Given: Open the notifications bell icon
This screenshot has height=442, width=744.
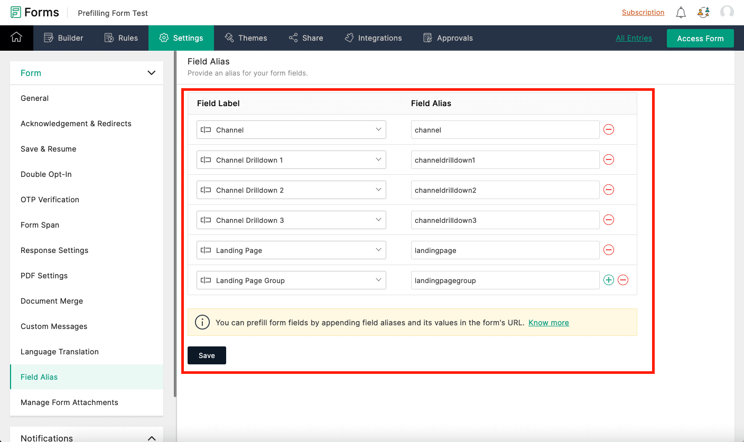Looking at the screenshot, I should tap(681, 12).
